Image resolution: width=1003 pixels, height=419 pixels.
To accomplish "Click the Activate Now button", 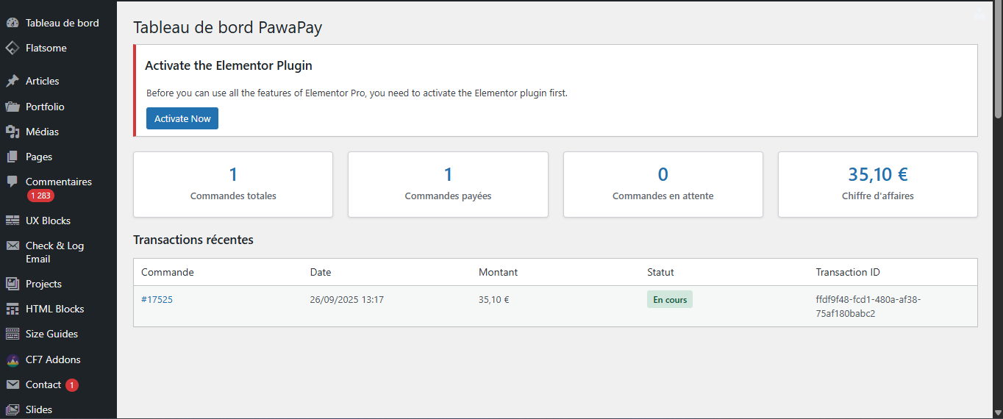I will [x=182, y=118].
